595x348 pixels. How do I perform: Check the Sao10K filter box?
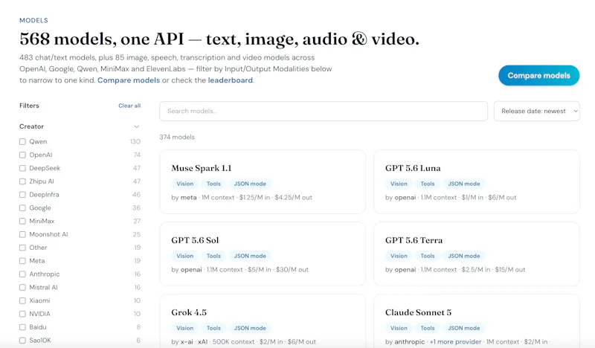click(x=22, y=341)
